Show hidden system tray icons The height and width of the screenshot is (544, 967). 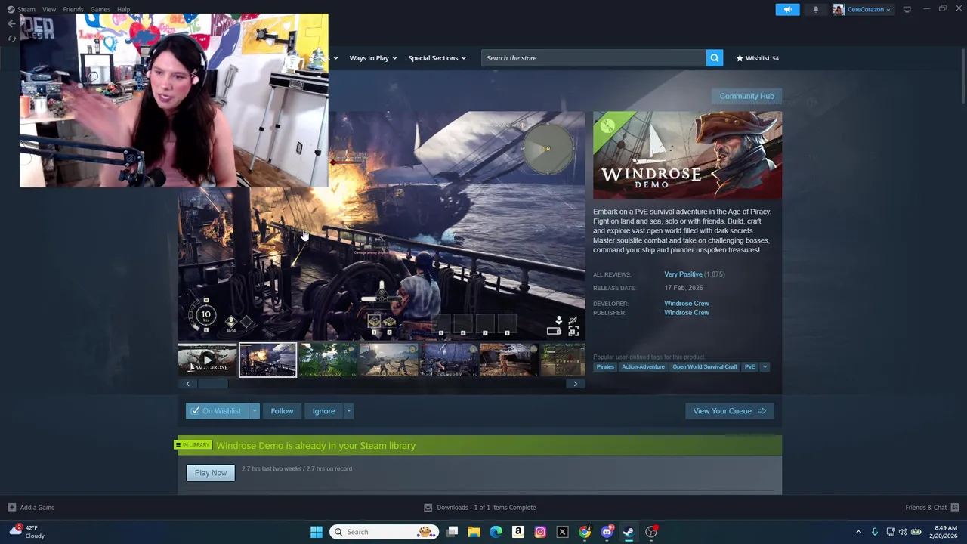click(x=858, y=532)
